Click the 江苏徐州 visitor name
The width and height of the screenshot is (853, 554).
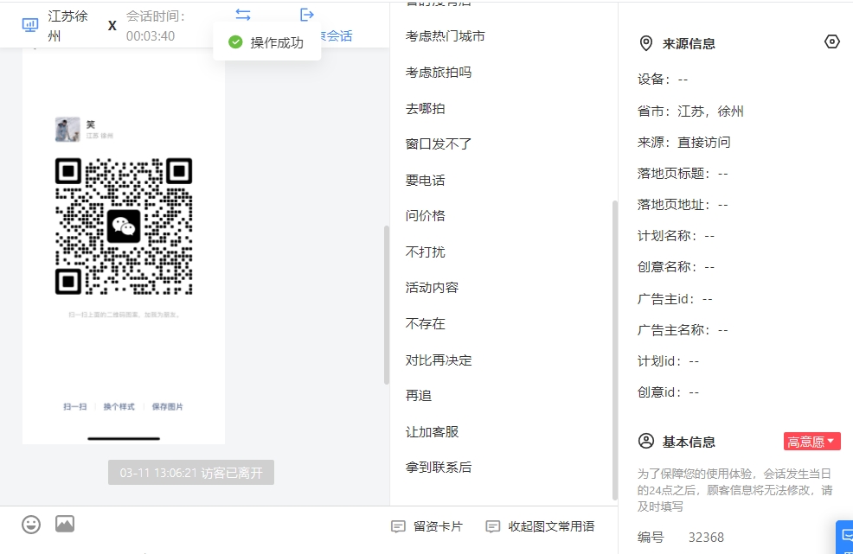[67, 26]
